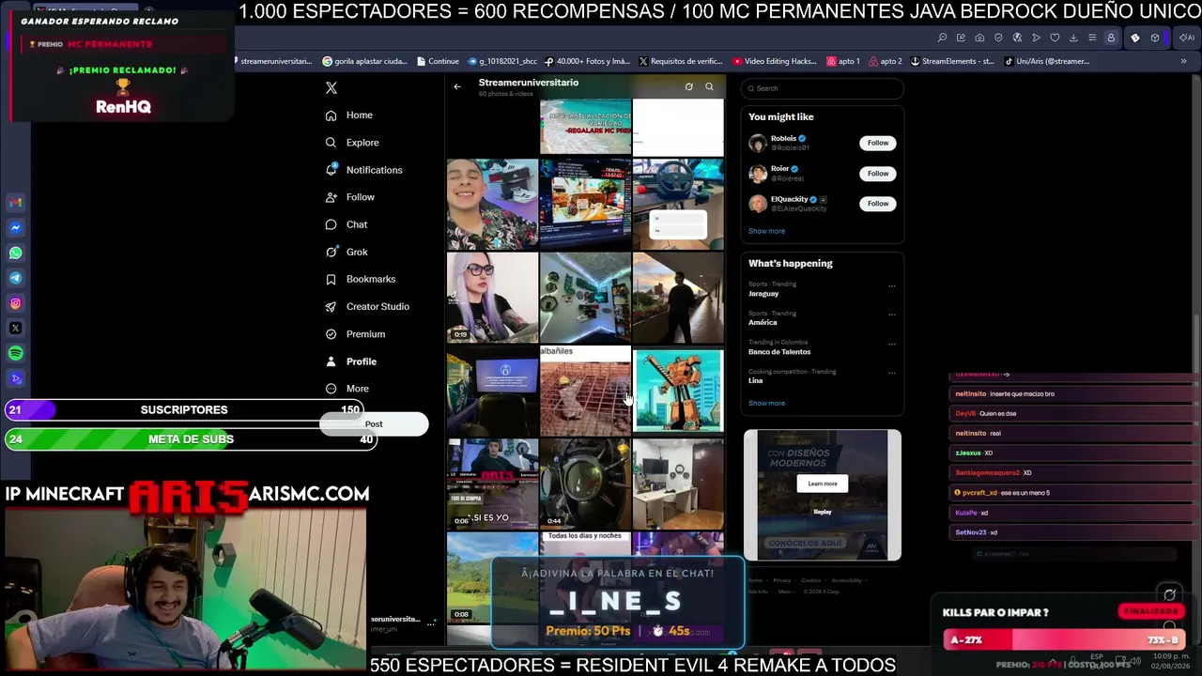Screen dimensions: 1202x676
Task: Open Premium in the X sidebar
Action: 355,334
